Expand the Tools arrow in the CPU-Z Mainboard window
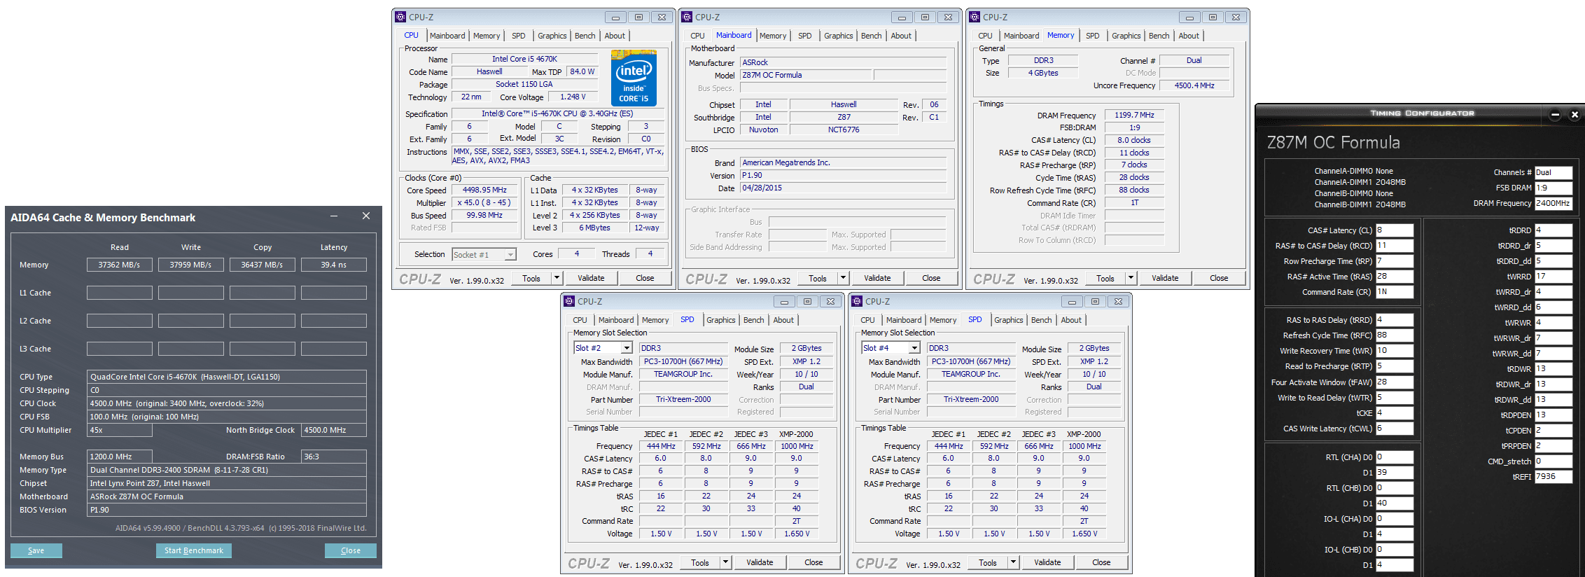The image size is (1585, 577). [843, 278]
